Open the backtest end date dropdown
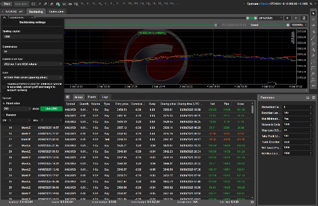The width and height of the screenshot is (318, 206). 270,18
